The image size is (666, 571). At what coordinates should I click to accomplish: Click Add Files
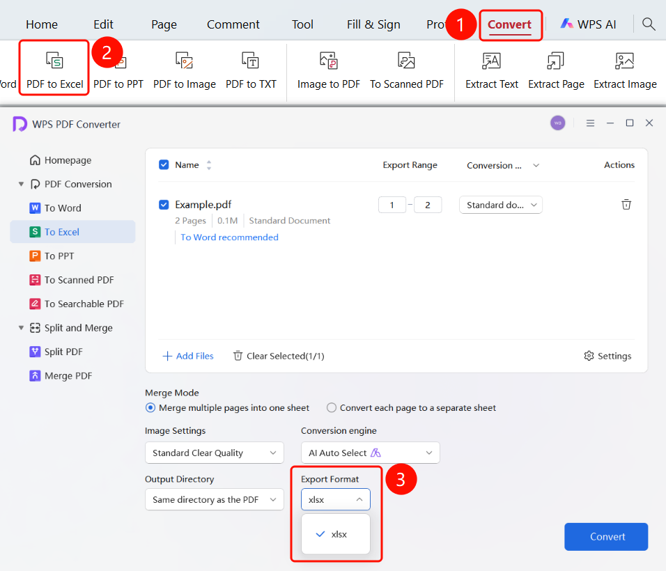coord(188,357)
